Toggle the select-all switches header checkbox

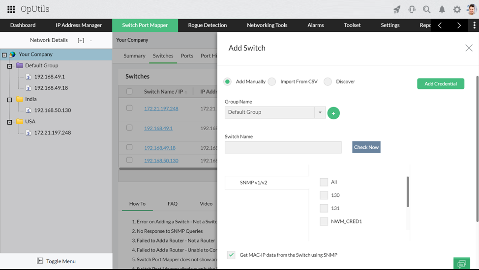coord(129,91)
